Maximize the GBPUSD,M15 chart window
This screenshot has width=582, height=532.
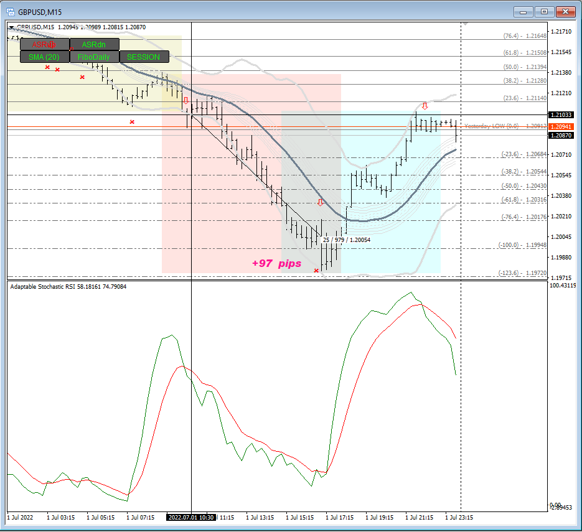coord(544,12)
